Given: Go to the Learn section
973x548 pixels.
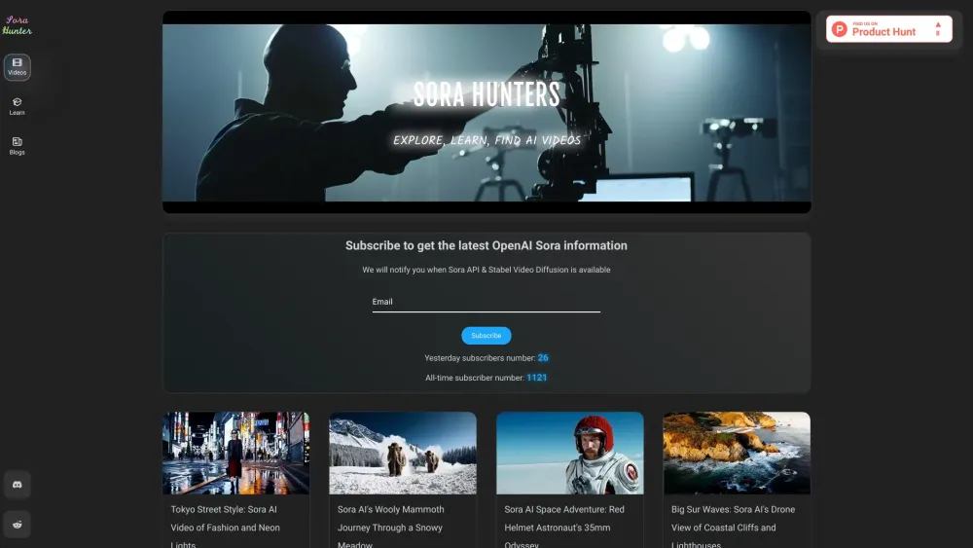Looking at the screenshot, I should coord(18,106).
